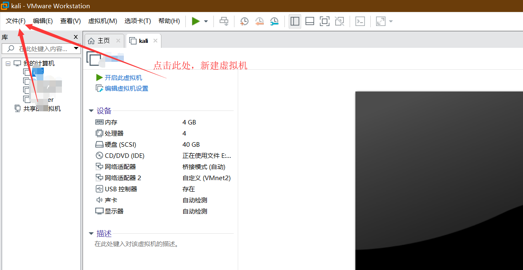Image resolution: width=523 pixels, height=270 pixels.
Task: Open the snapshot manager
Action: pos(274,21)
